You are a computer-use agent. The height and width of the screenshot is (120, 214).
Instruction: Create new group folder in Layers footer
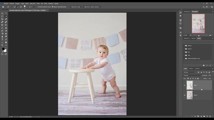click(x=204, y=116)
